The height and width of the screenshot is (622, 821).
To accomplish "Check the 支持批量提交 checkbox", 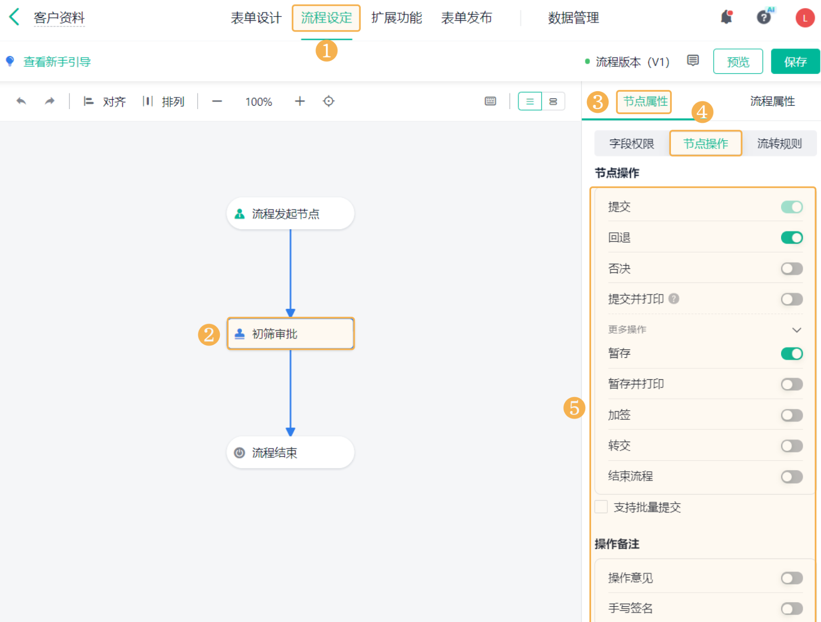I will [x=601, y=507].
